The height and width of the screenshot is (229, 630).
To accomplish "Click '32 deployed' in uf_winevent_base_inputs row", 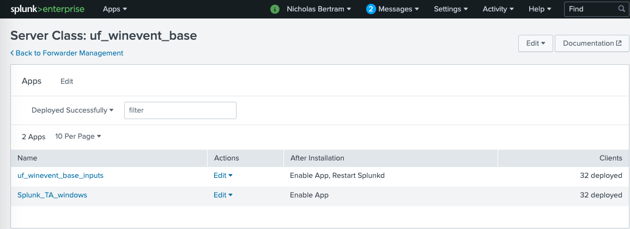I will pos(601,176).
